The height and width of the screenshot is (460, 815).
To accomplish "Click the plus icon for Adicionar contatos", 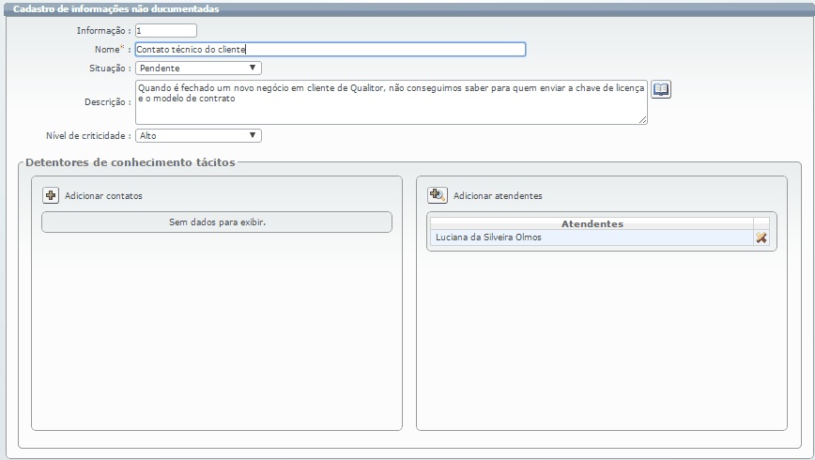I will coord(51,195).
